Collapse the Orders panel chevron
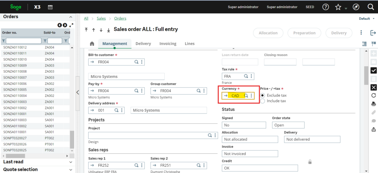The image size is (378, 173). pos(71,17)
